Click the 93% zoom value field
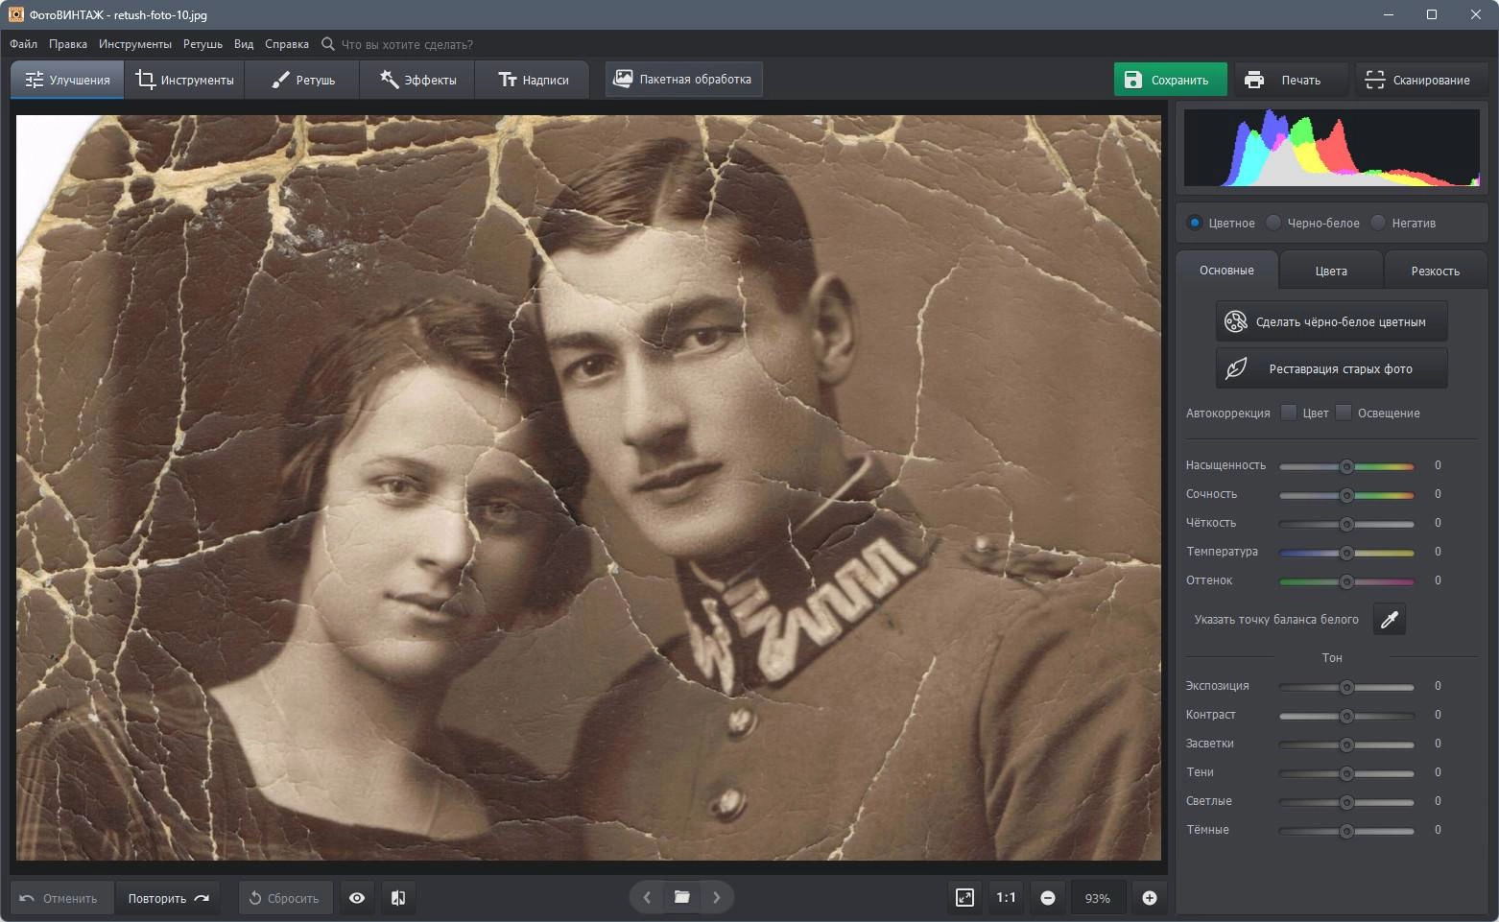The height and width of the screenshot is (922, 1499). [1098, 898]
